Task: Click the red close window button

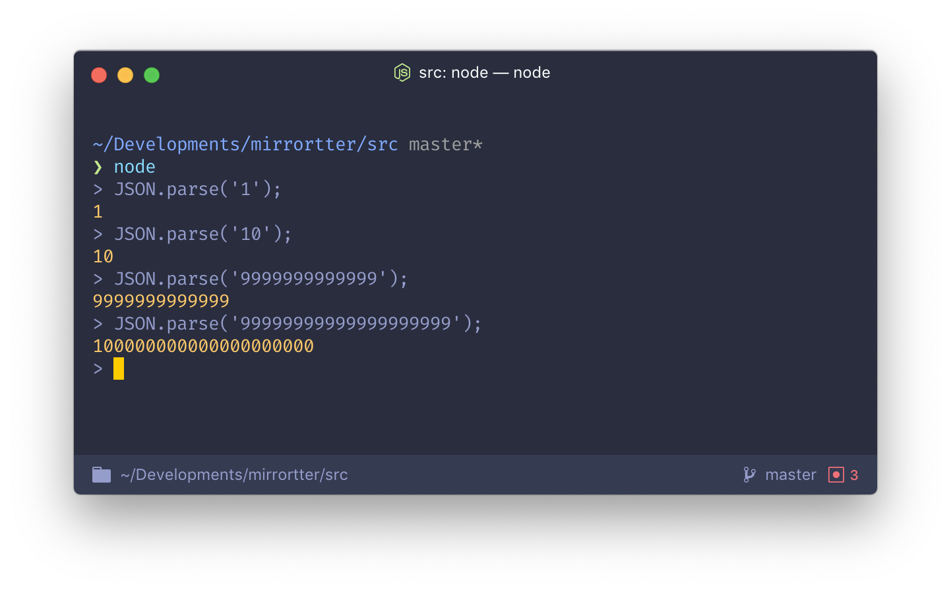Action: (99, 75)
